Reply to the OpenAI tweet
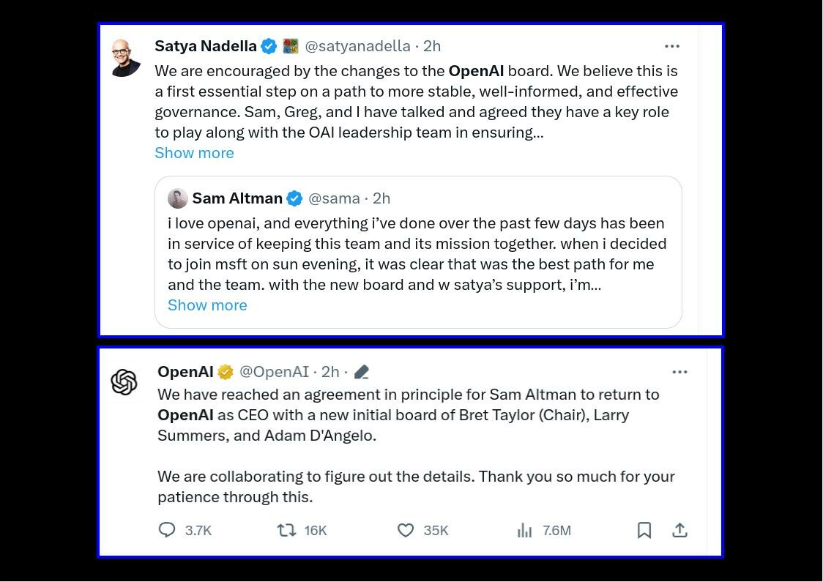 (168, 530)
